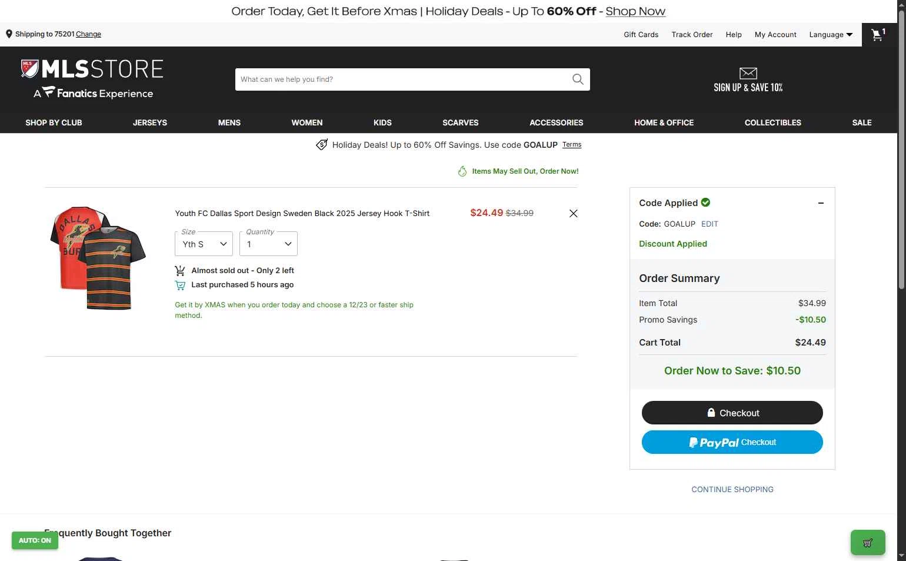Open Gift Cards page
The image size is (906, 561).
tap(641, 35)
